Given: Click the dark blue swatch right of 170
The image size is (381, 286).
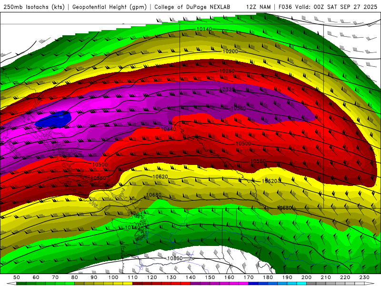Looking at the screenshot, I should point(253,284).
